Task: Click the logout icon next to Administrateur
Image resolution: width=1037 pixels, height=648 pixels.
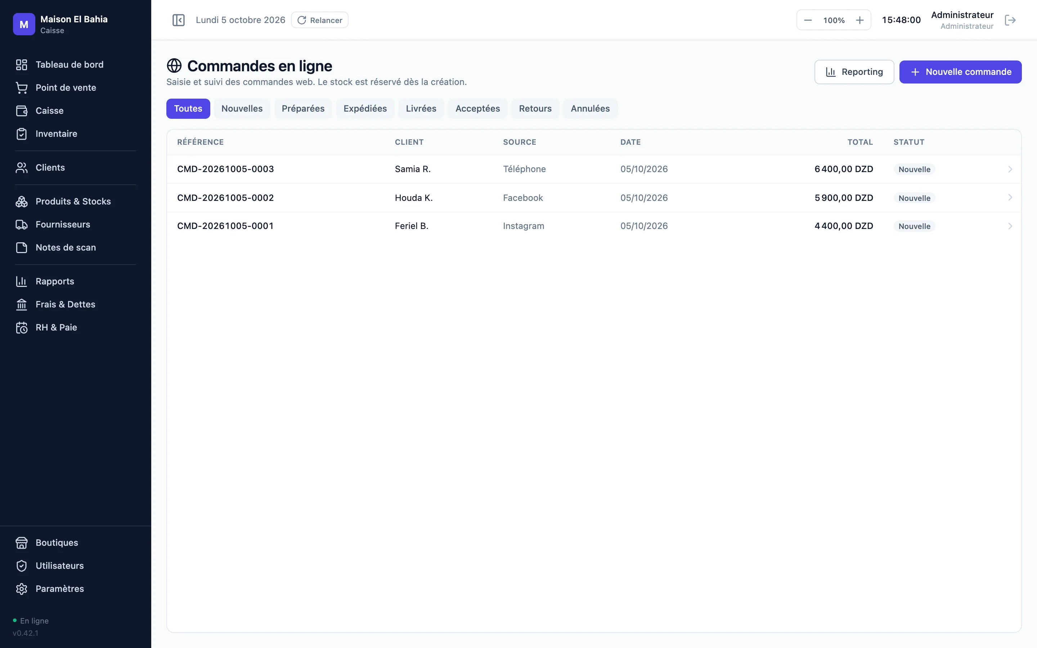Action: click(1010, 20)
